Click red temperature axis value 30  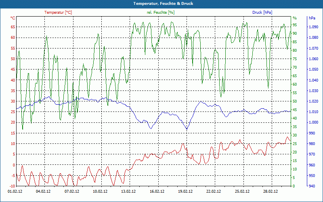(x=13, y=101)
